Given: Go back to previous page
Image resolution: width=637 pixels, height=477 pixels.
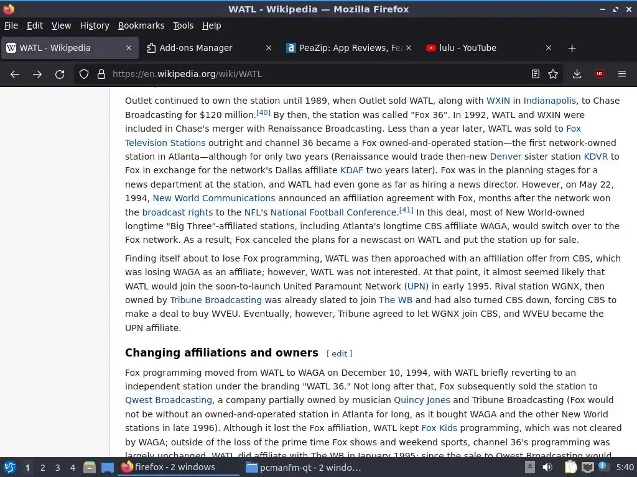Looking at the screenshot, I should pyautogui.click(x=15, y=74).
